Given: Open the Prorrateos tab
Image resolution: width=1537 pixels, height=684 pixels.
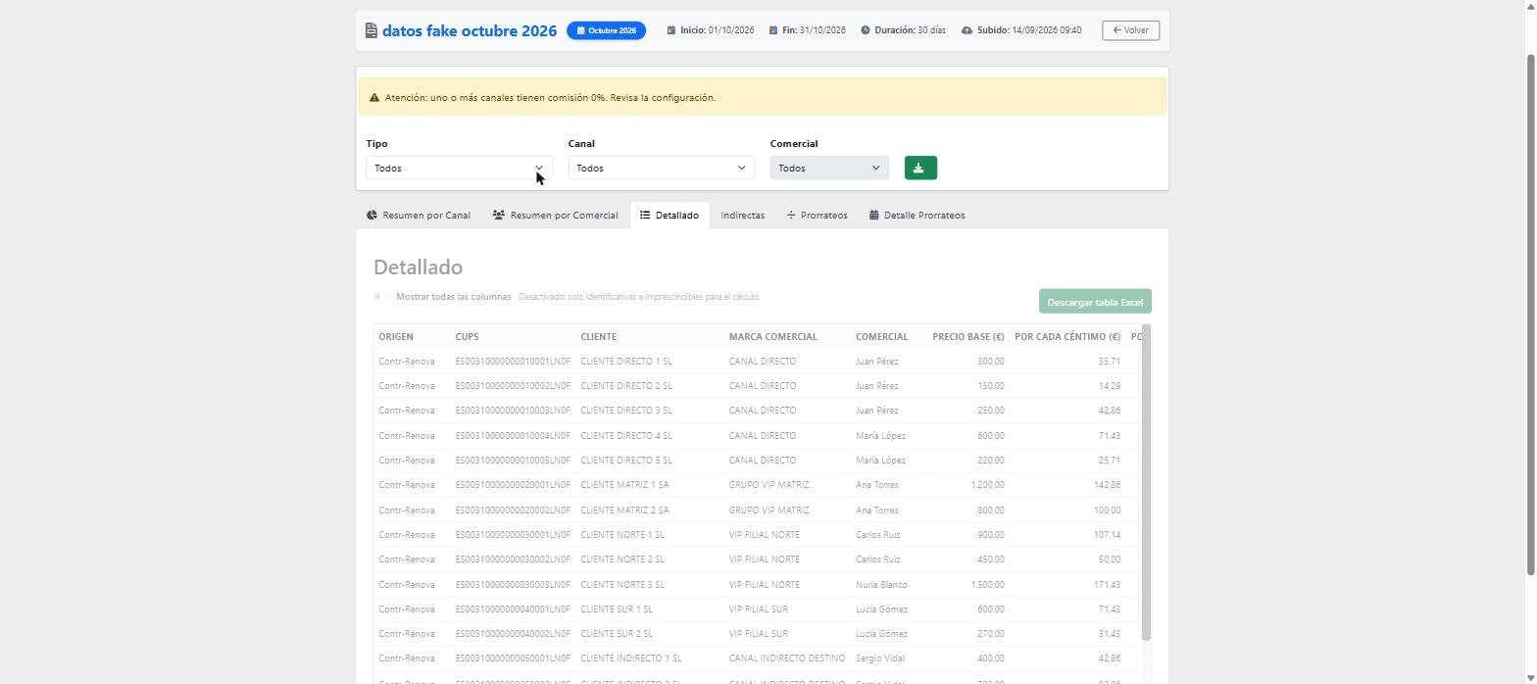Looking at the screenshot, I should pyautogui.click(x=817, y=216).
